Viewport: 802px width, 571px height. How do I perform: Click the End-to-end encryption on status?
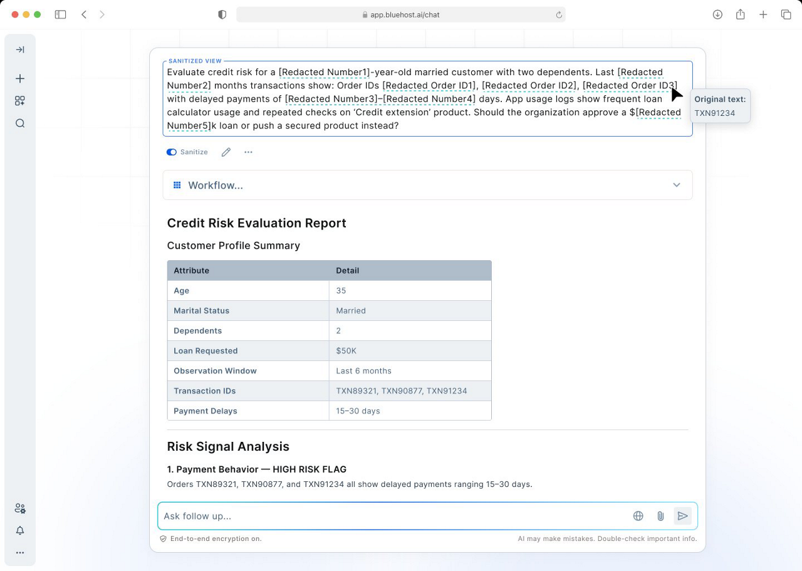pyautogui.click(x=211, y=538)
